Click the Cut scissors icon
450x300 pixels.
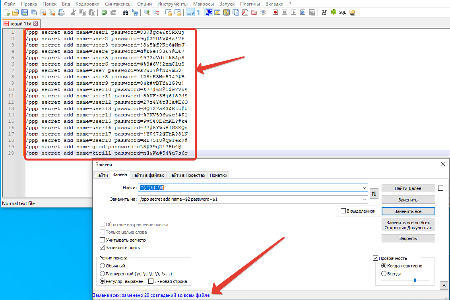tap(74, 12)
